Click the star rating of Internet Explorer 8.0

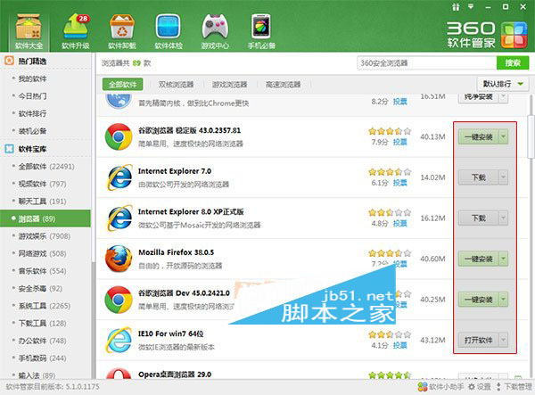[390, 213]
